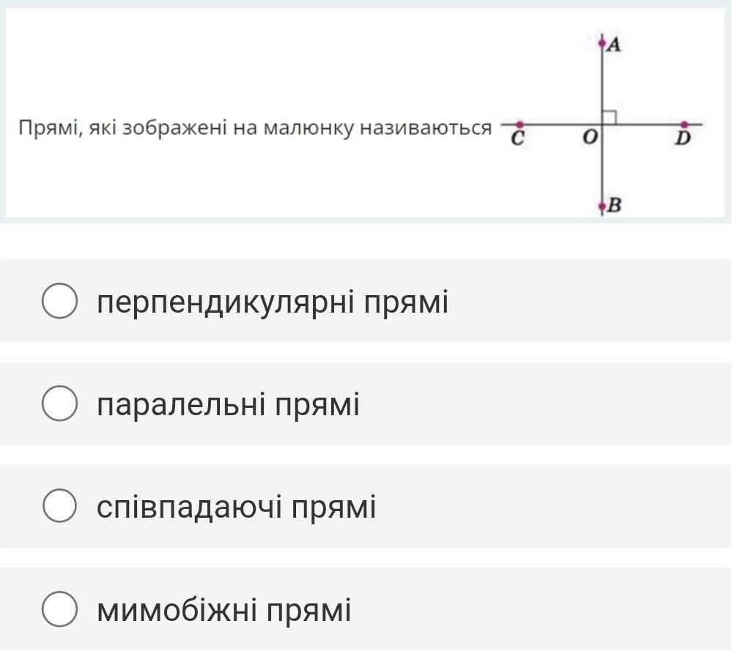Click the pink dot at point A
This screenshot has width=732, height=662.
(602, 44)
